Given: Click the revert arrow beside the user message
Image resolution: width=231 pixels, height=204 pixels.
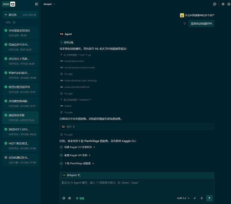Looking at the screenshot, I should click(184, 23).
